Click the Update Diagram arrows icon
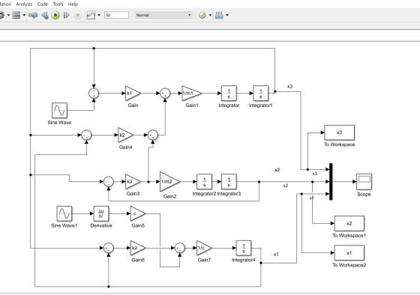Image resolution: width=420 pixels, height=295 pixels. (x=33, y=15)
